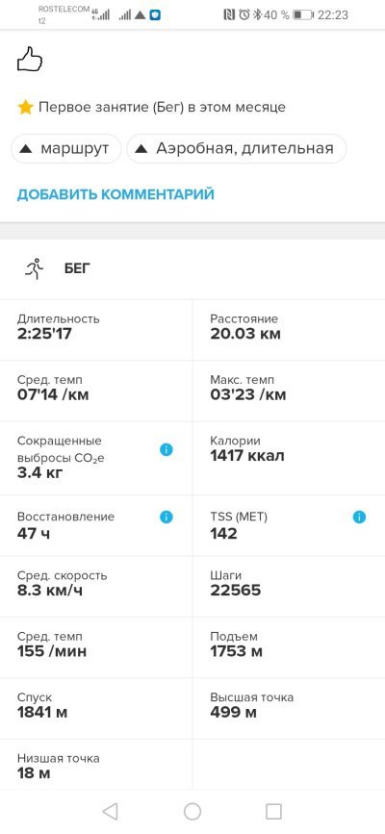Tap the battery indicator in status bar
385x834 pixels.
(x=302, y=14)
